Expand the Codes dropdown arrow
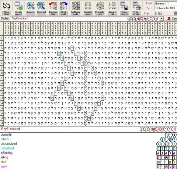The width and height of the screenshot is (177, 169). (x=162, y=19)
